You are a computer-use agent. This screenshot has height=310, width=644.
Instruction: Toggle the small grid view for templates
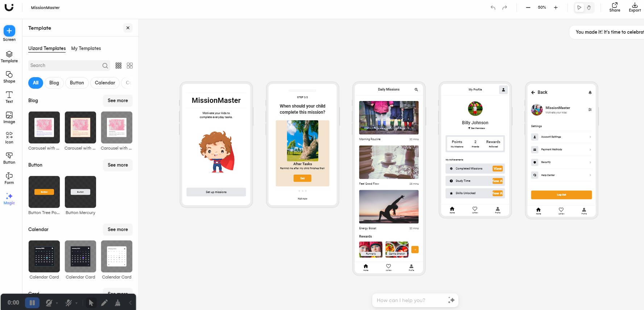[x=119, y=66]
